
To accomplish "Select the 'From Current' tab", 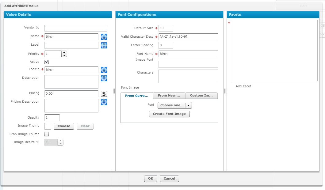I will pos(136,96).
